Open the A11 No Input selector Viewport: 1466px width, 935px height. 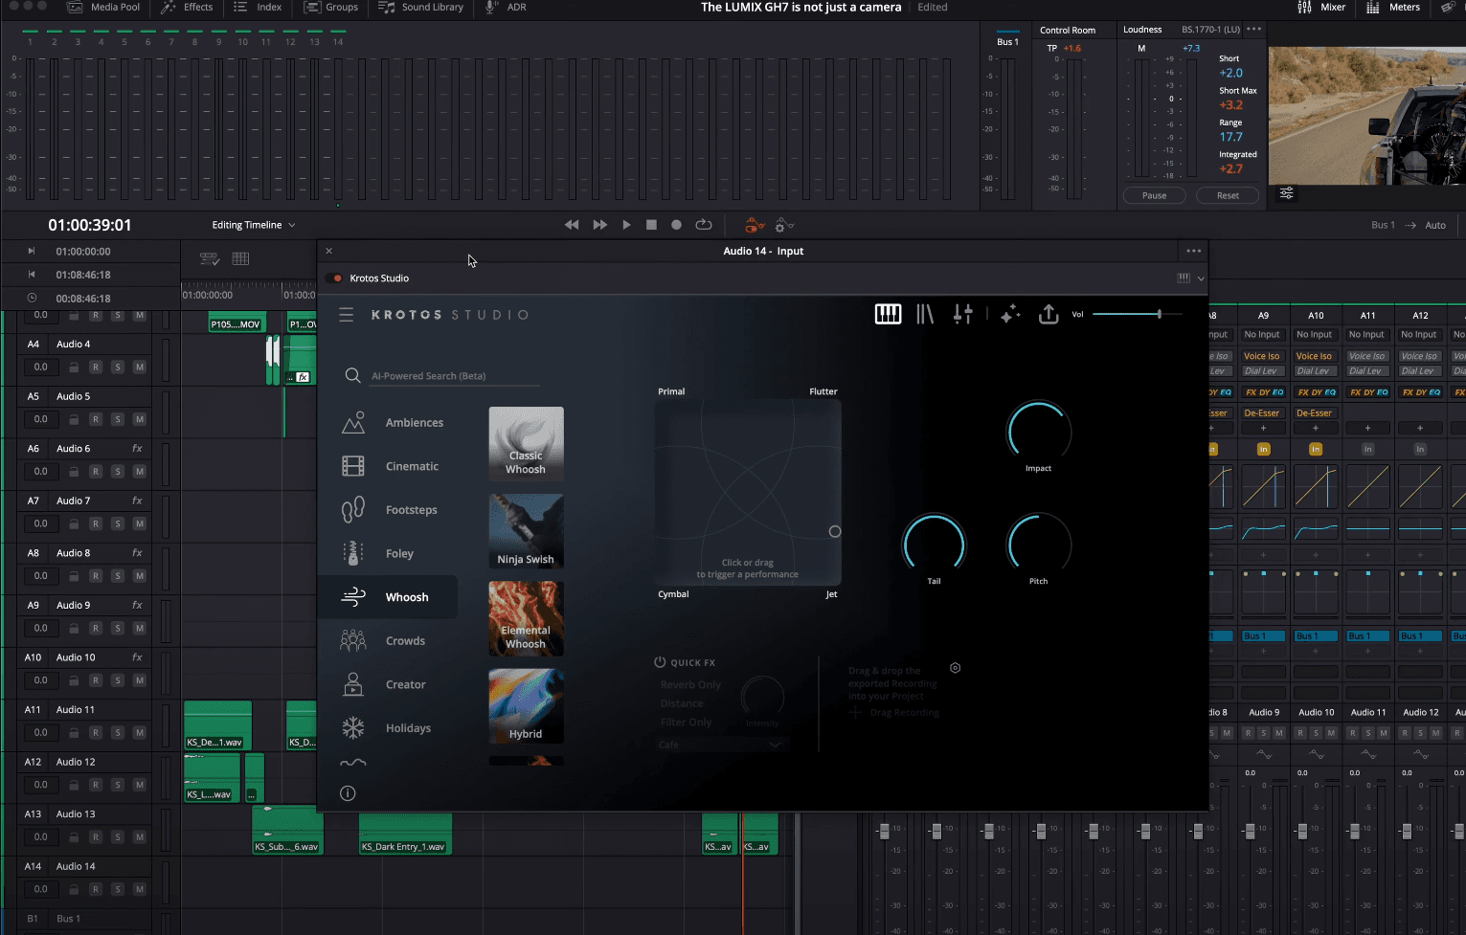pos(1366,335)
